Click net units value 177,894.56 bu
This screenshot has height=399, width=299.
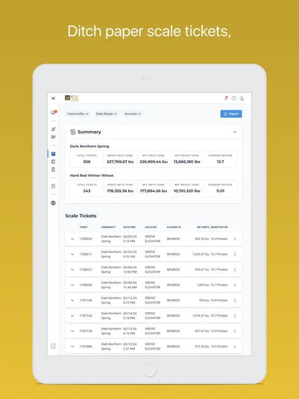(154, 191)
